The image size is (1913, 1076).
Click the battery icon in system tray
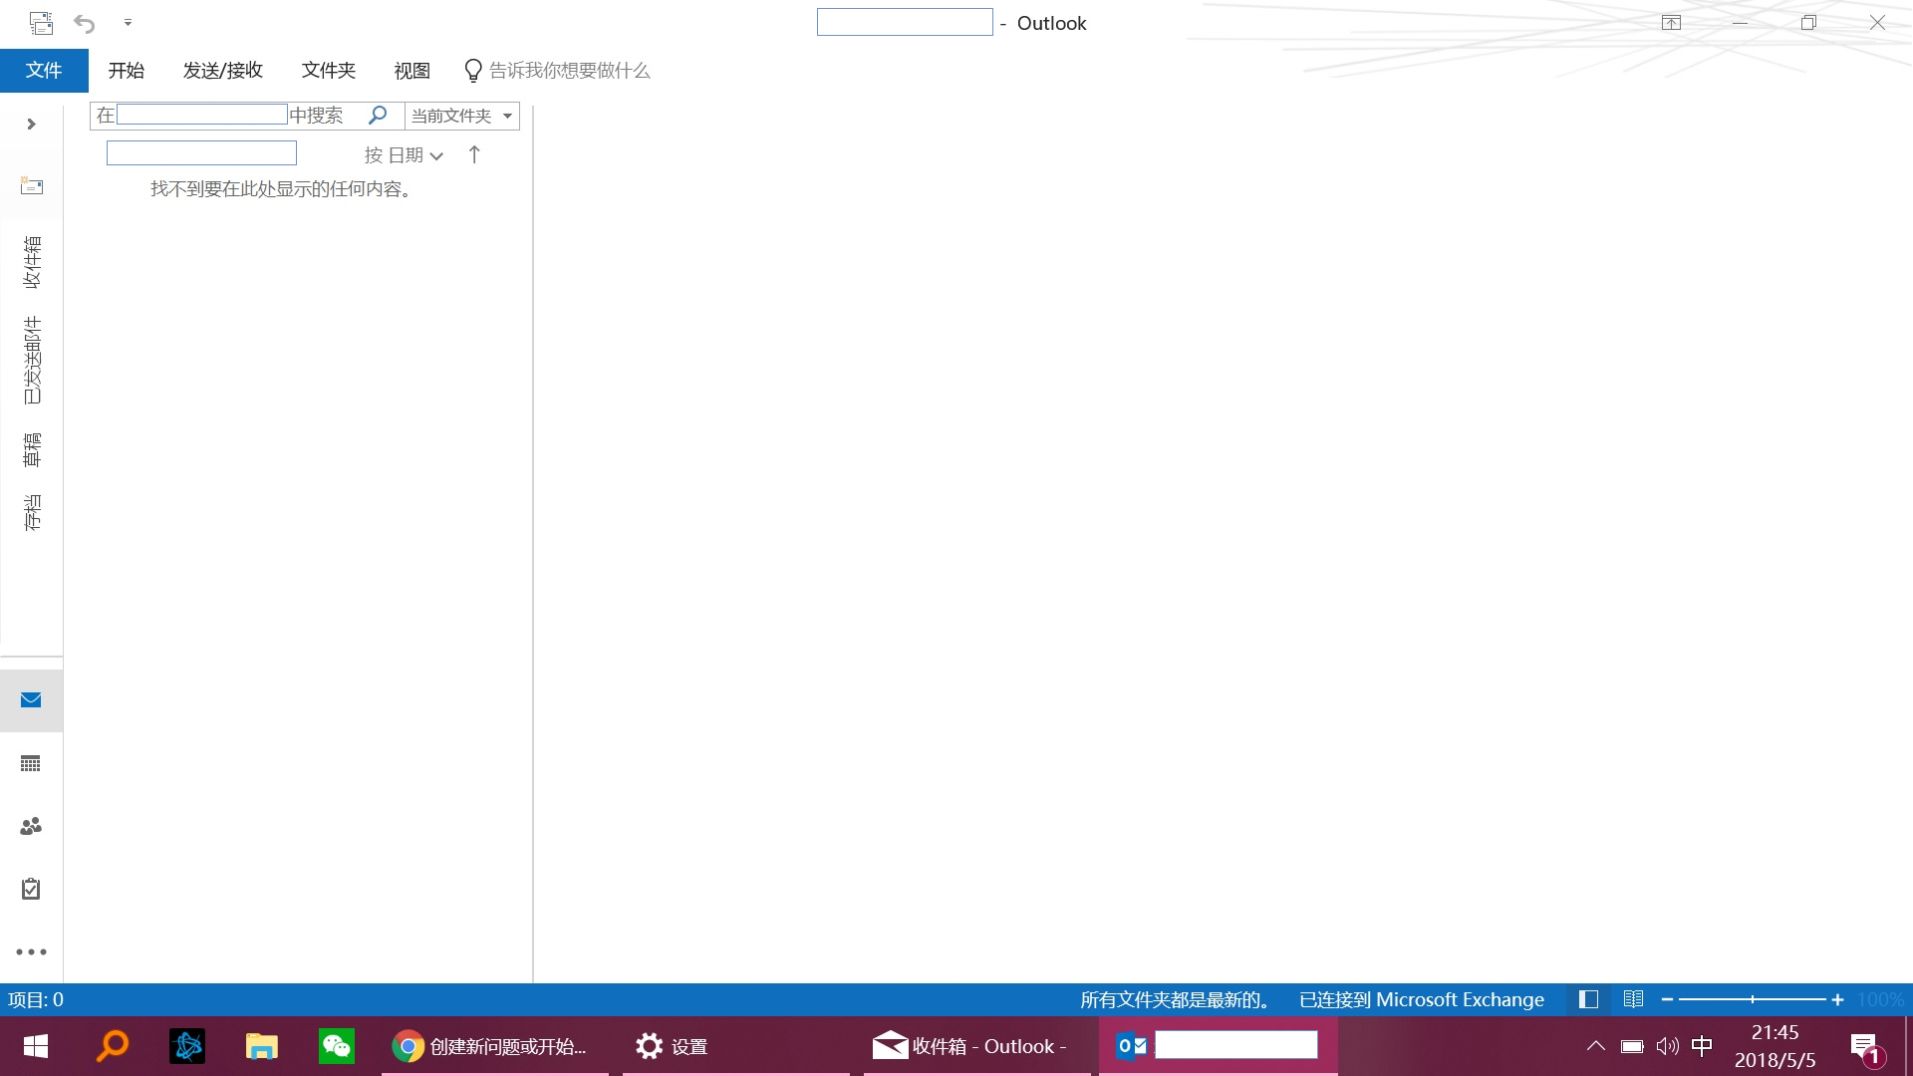(1632, 1046)
